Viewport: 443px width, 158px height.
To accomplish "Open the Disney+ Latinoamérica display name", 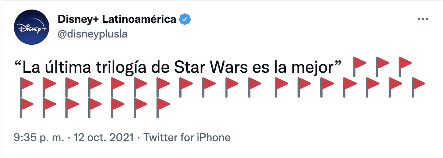I will [117, 19].
